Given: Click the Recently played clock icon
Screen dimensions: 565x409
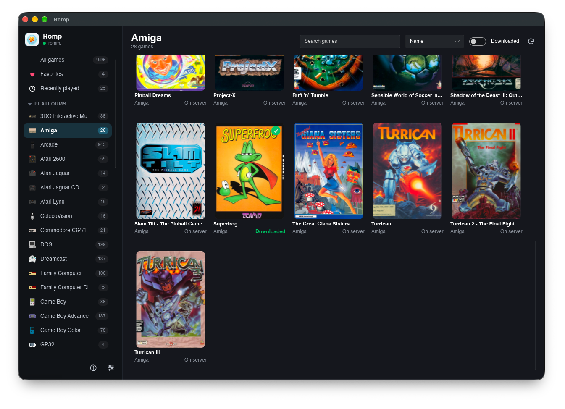Looking at the screenshot, I should 32,89.
